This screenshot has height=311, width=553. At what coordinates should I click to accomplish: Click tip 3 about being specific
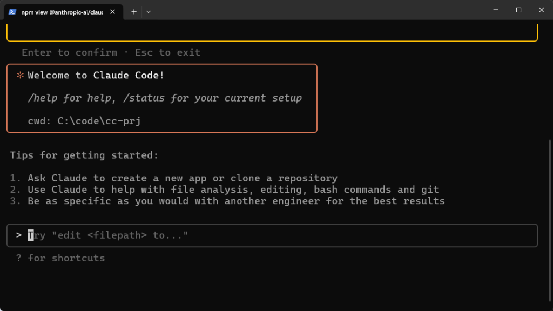(227, 201)
